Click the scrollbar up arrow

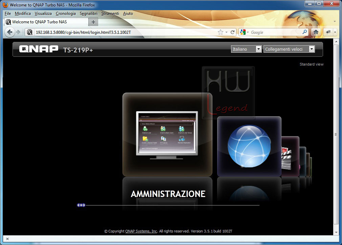336,42
